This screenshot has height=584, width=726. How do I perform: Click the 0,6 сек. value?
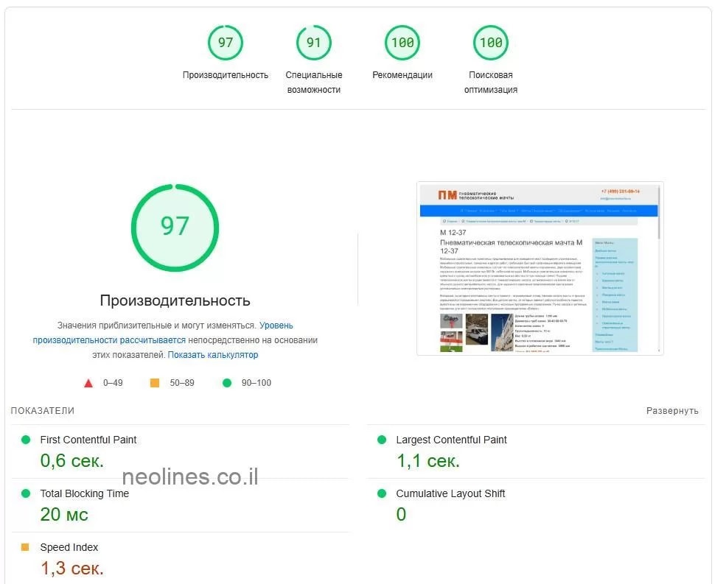[x=71, y=461]
